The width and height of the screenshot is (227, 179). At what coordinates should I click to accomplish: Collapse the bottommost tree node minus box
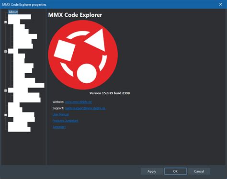click(6, 115)
